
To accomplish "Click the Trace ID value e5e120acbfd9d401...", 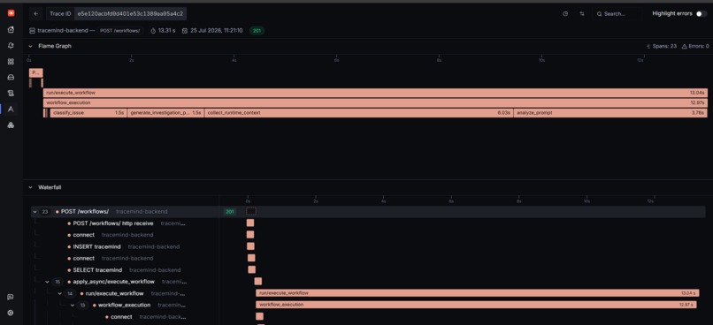I will coord(130,13).
